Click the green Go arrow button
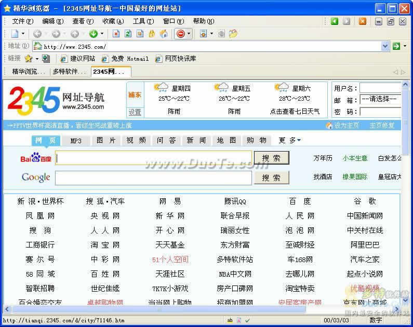Viewport: 413px width, 327px height. point(396,46)
